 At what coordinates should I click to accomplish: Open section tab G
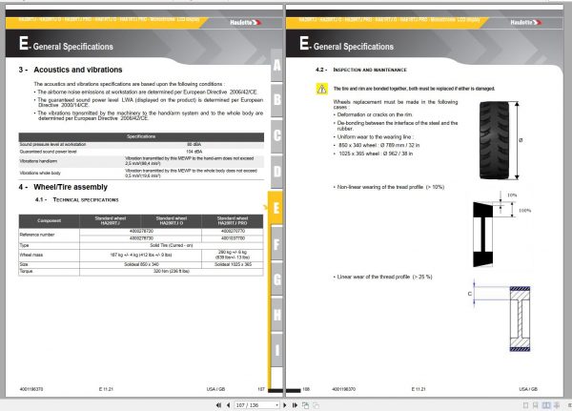[276, 279]
